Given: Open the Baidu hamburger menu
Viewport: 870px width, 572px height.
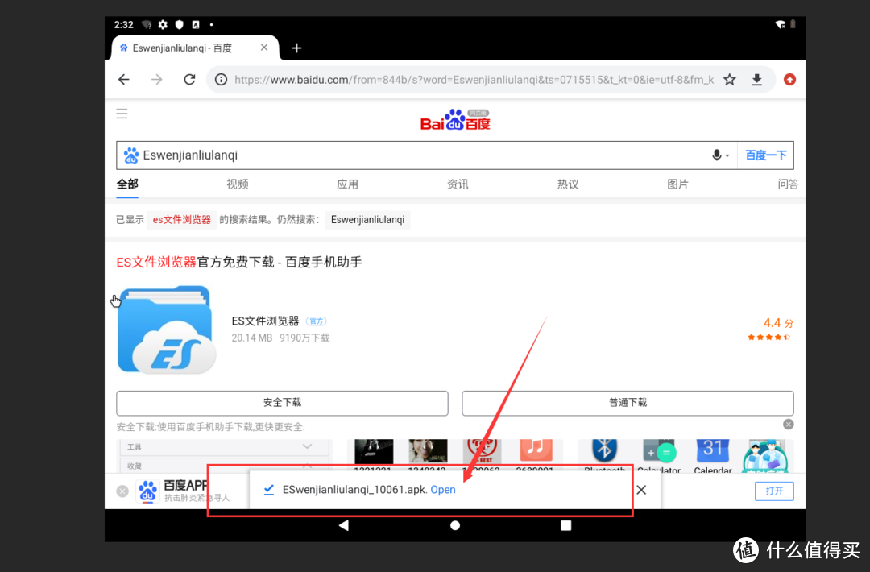Looking at the screenshot, I should pos(122,114).
